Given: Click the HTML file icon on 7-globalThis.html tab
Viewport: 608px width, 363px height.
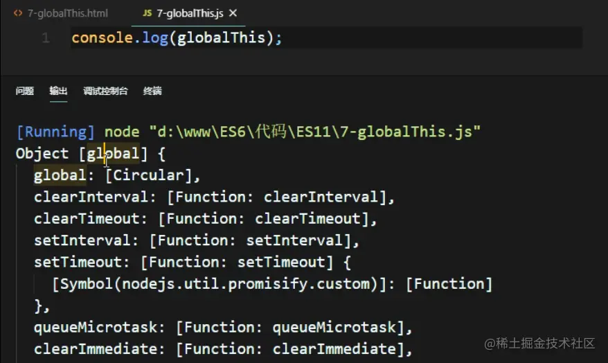Looking at the screenshot, I should click(18, 13).
